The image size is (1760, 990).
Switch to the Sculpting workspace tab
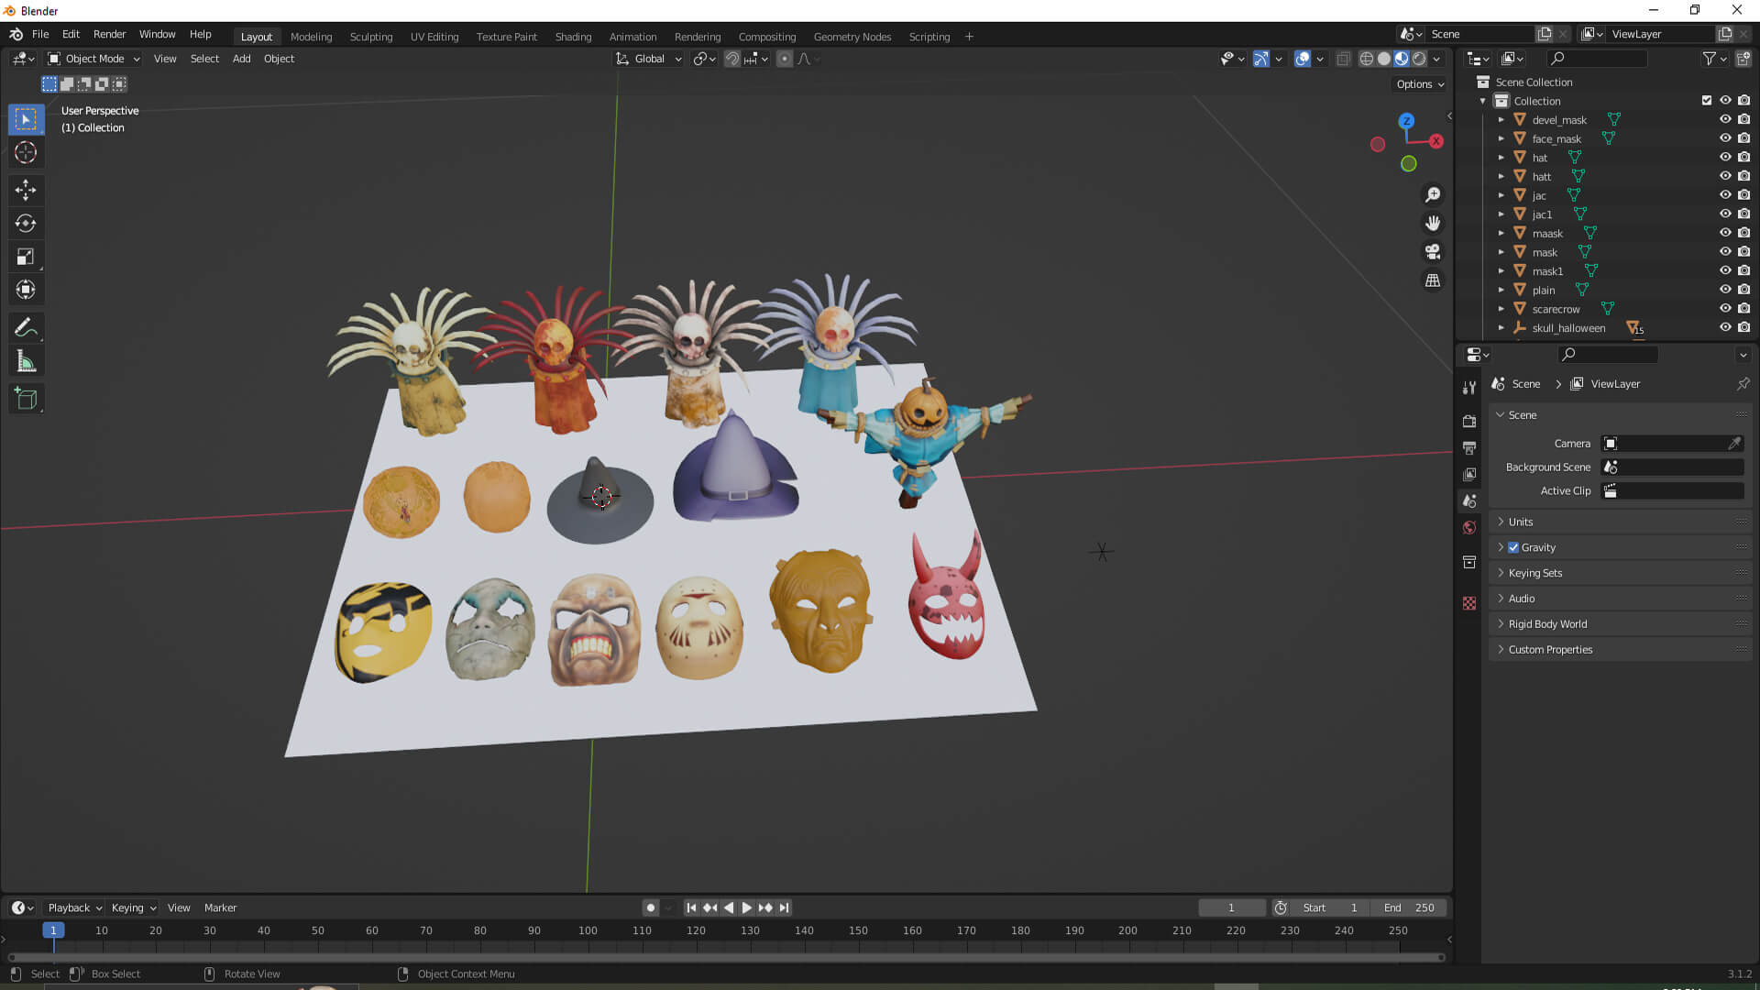tap(371, 37)
